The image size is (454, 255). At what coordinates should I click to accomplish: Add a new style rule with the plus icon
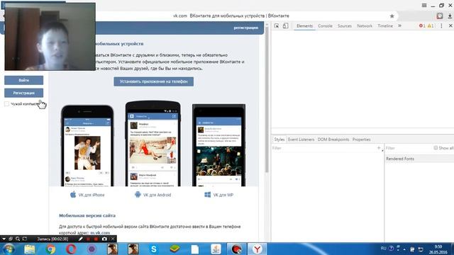click(x=379, y=148)
